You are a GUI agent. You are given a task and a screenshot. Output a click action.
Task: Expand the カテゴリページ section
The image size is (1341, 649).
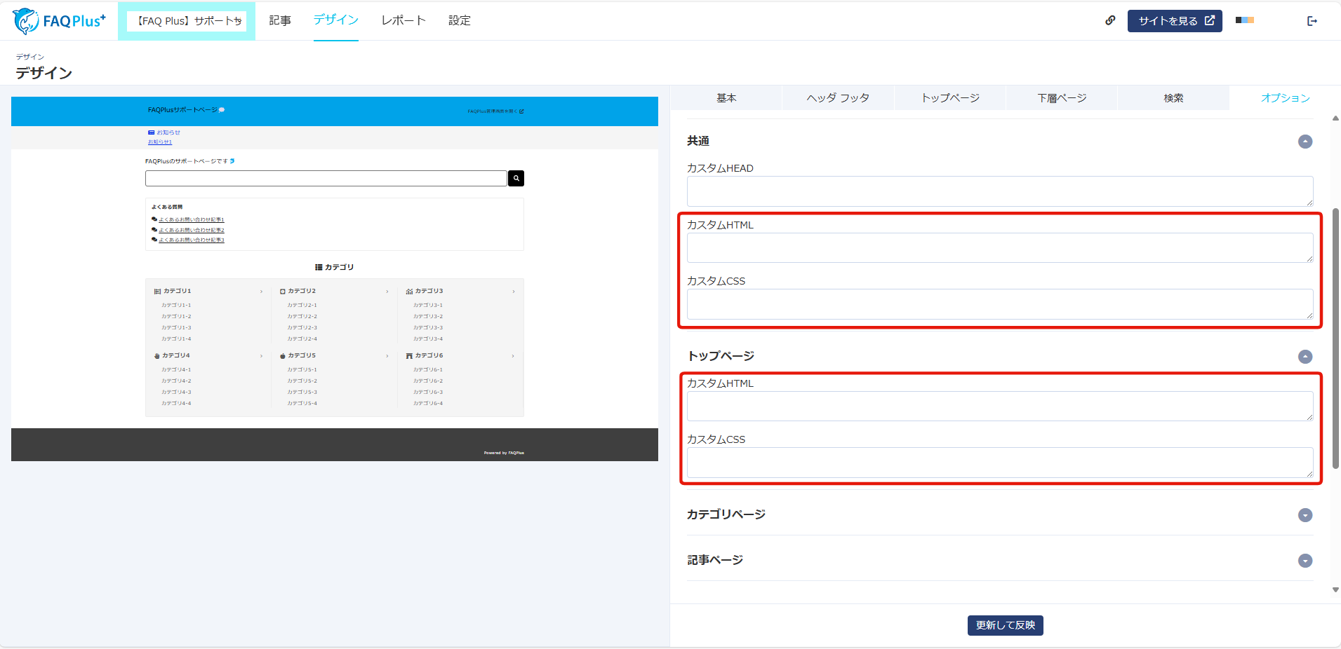pos(1305,515)
